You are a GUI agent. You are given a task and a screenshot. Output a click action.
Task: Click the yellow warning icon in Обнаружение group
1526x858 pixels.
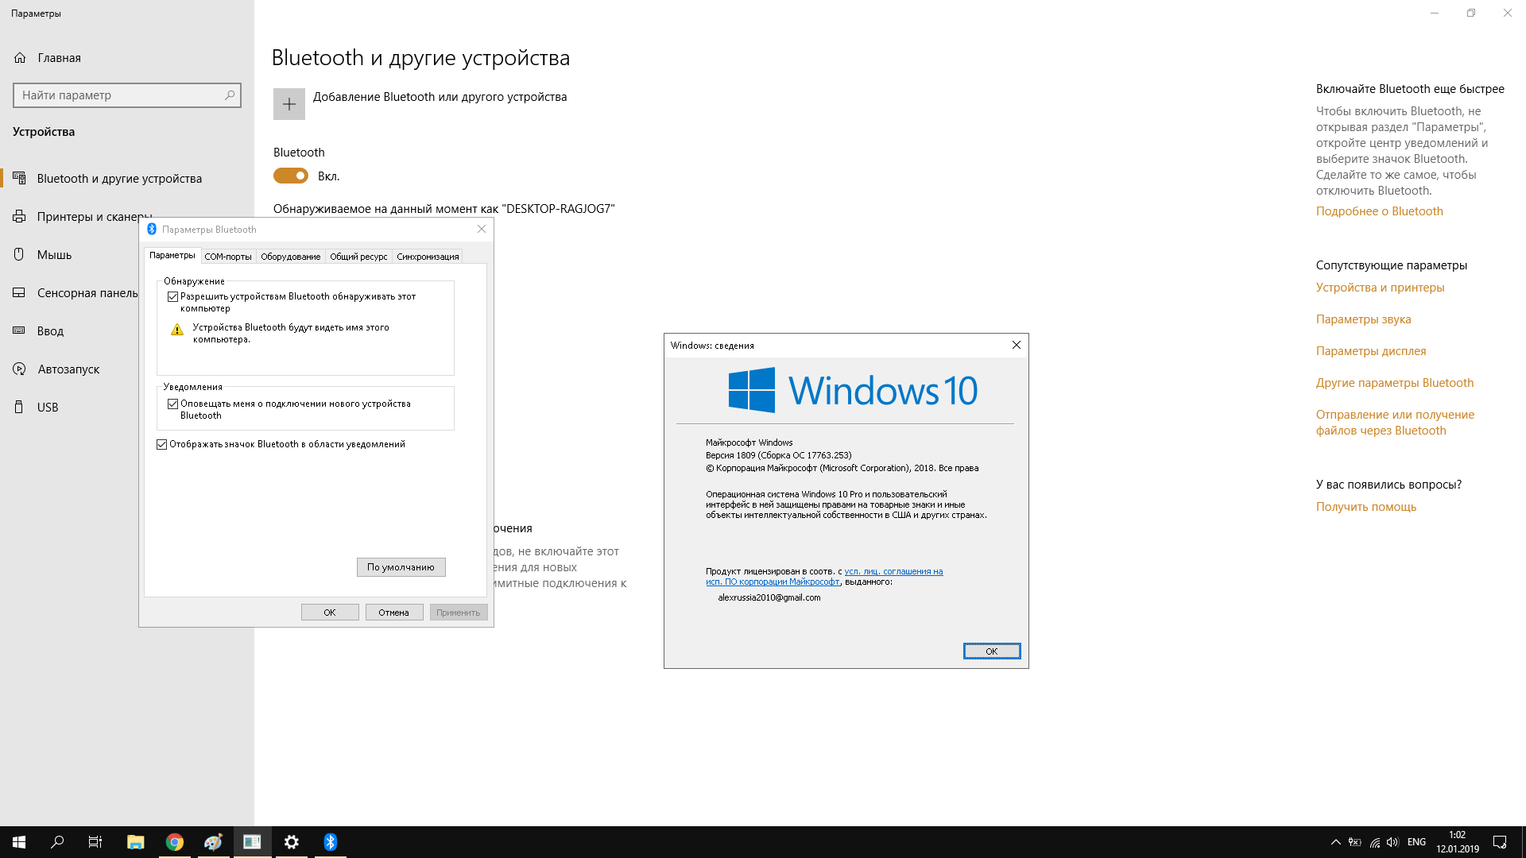tap(177, 329)
